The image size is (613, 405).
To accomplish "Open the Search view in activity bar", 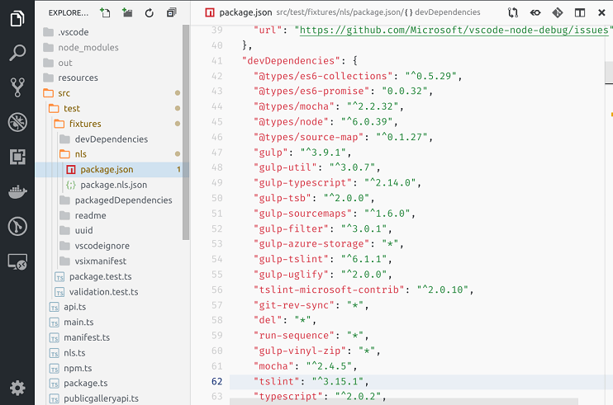I will (x=17, y=54).
